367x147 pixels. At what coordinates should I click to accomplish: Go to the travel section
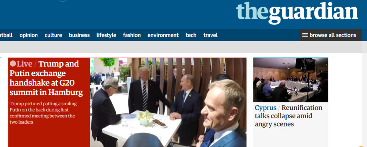[x=210, y=35]
